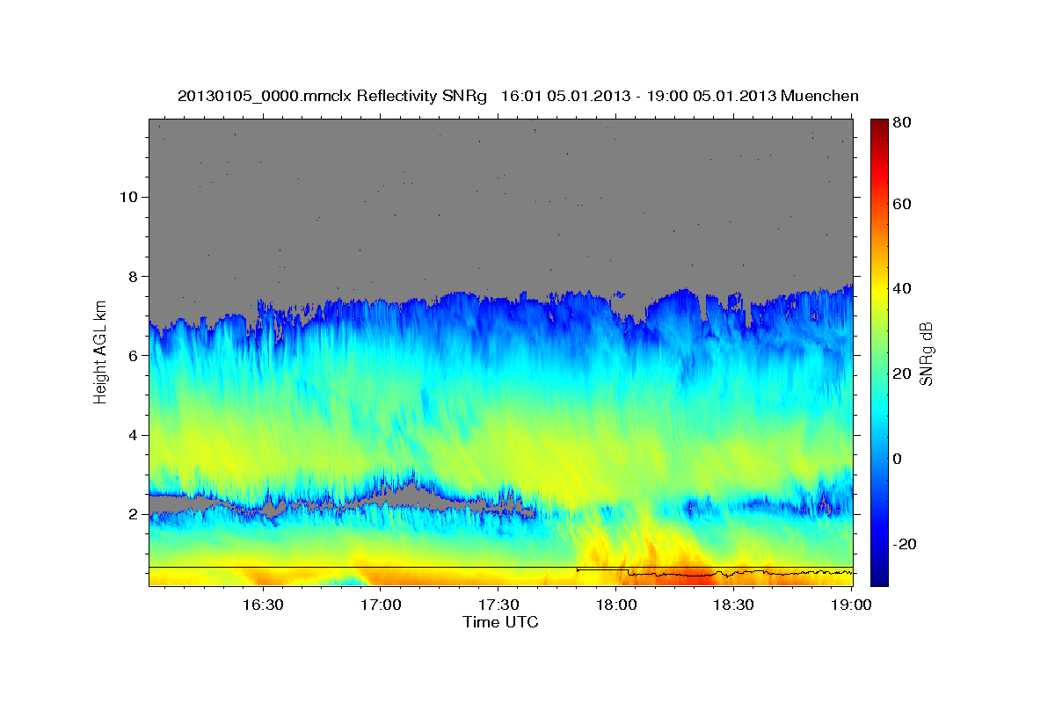Click the height tick label 6
The height and width of the screenshot is (703, 1055).
(132, 356)
